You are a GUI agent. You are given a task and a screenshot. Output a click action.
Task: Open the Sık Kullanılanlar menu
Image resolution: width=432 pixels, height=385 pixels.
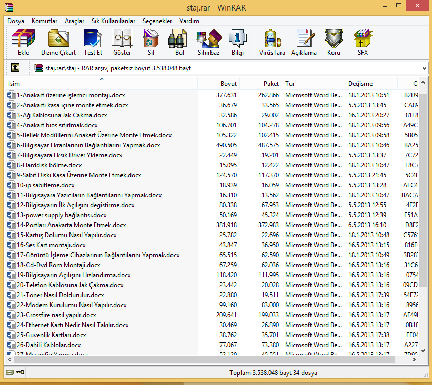pyautogui.click(x=113, y=21)
